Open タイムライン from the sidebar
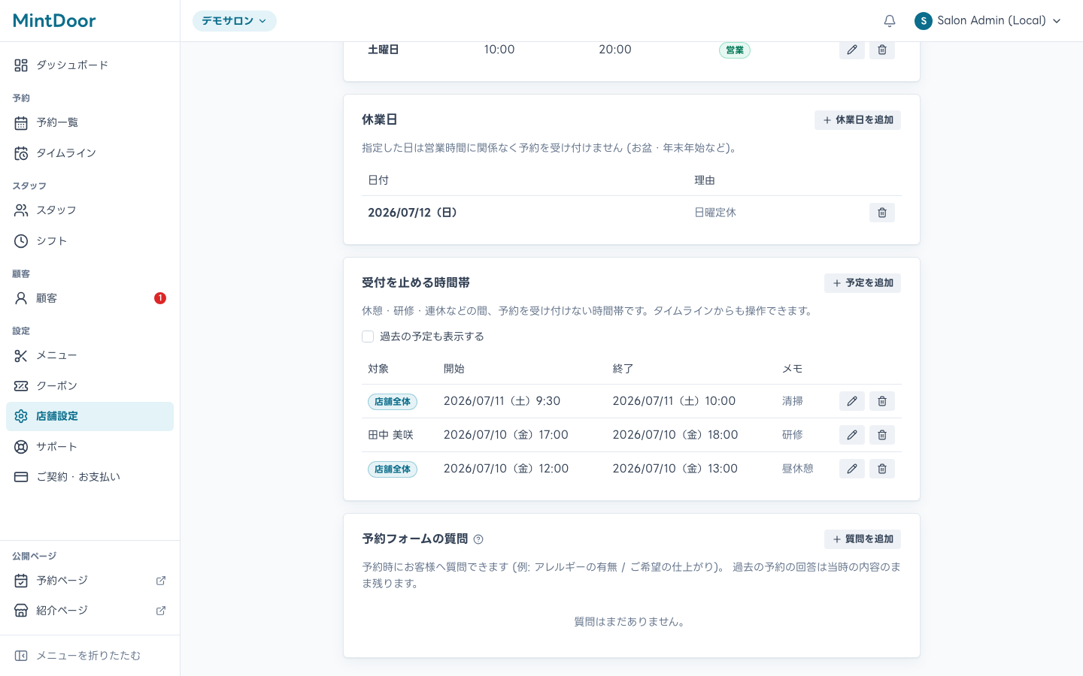The image size is (1083, 676). coord(89,153)
